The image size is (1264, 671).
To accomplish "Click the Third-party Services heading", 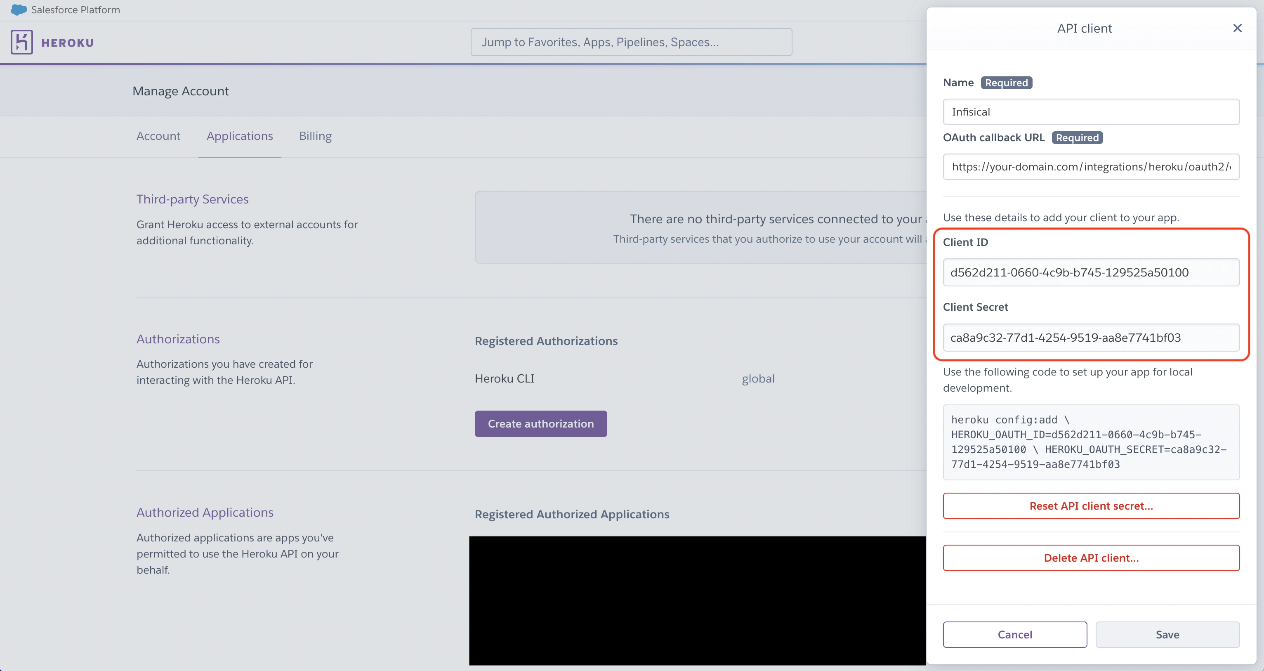I will [192, 199].
